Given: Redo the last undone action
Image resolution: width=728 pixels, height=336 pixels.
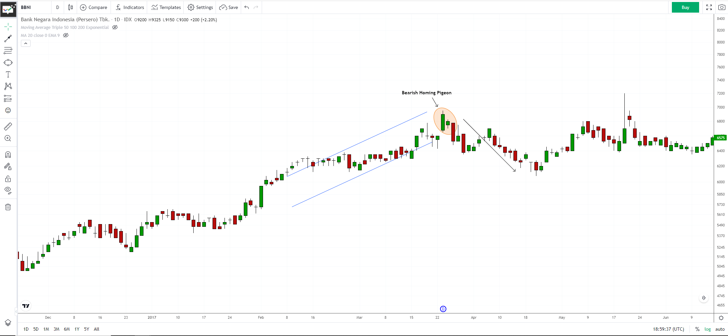Looking at the screenshot, I should click(x=256, y=7).
